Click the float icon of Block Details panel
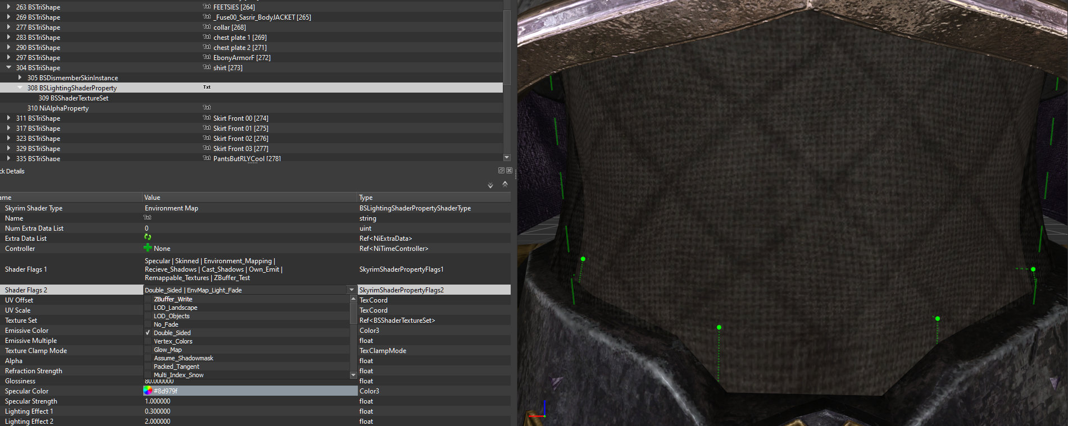 [x=501, y=171]
